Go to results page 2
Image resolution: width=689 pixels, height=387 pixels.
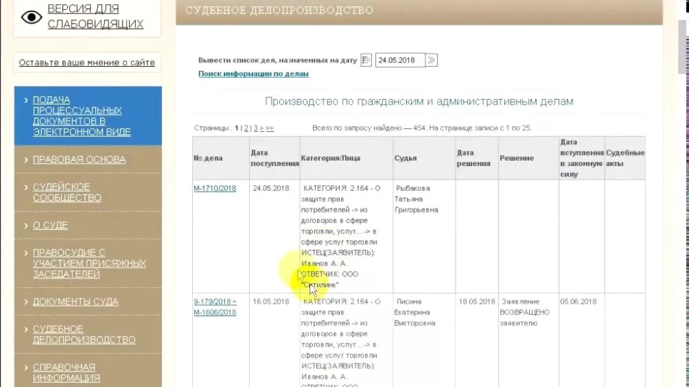pyautogui.click(x=246, y=128)
